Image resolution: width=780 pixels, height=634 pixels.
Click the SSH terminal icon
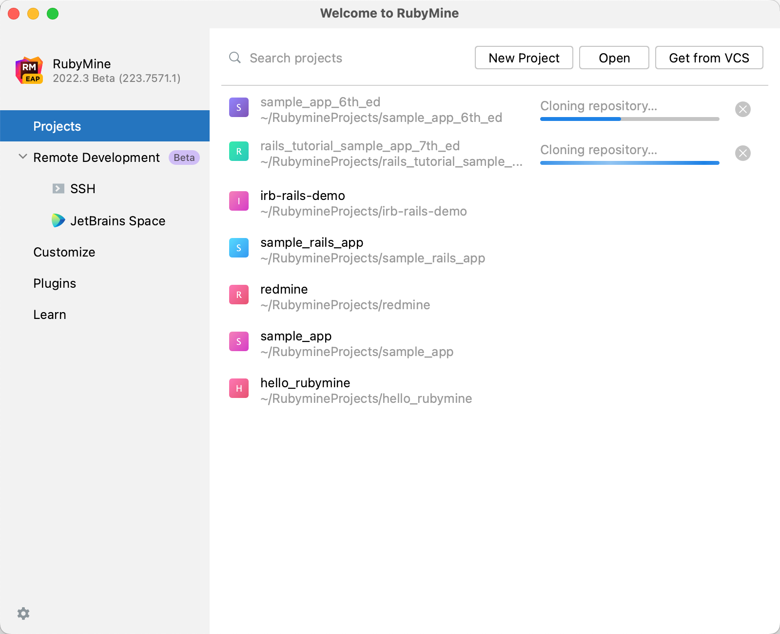tap(58, 189)
